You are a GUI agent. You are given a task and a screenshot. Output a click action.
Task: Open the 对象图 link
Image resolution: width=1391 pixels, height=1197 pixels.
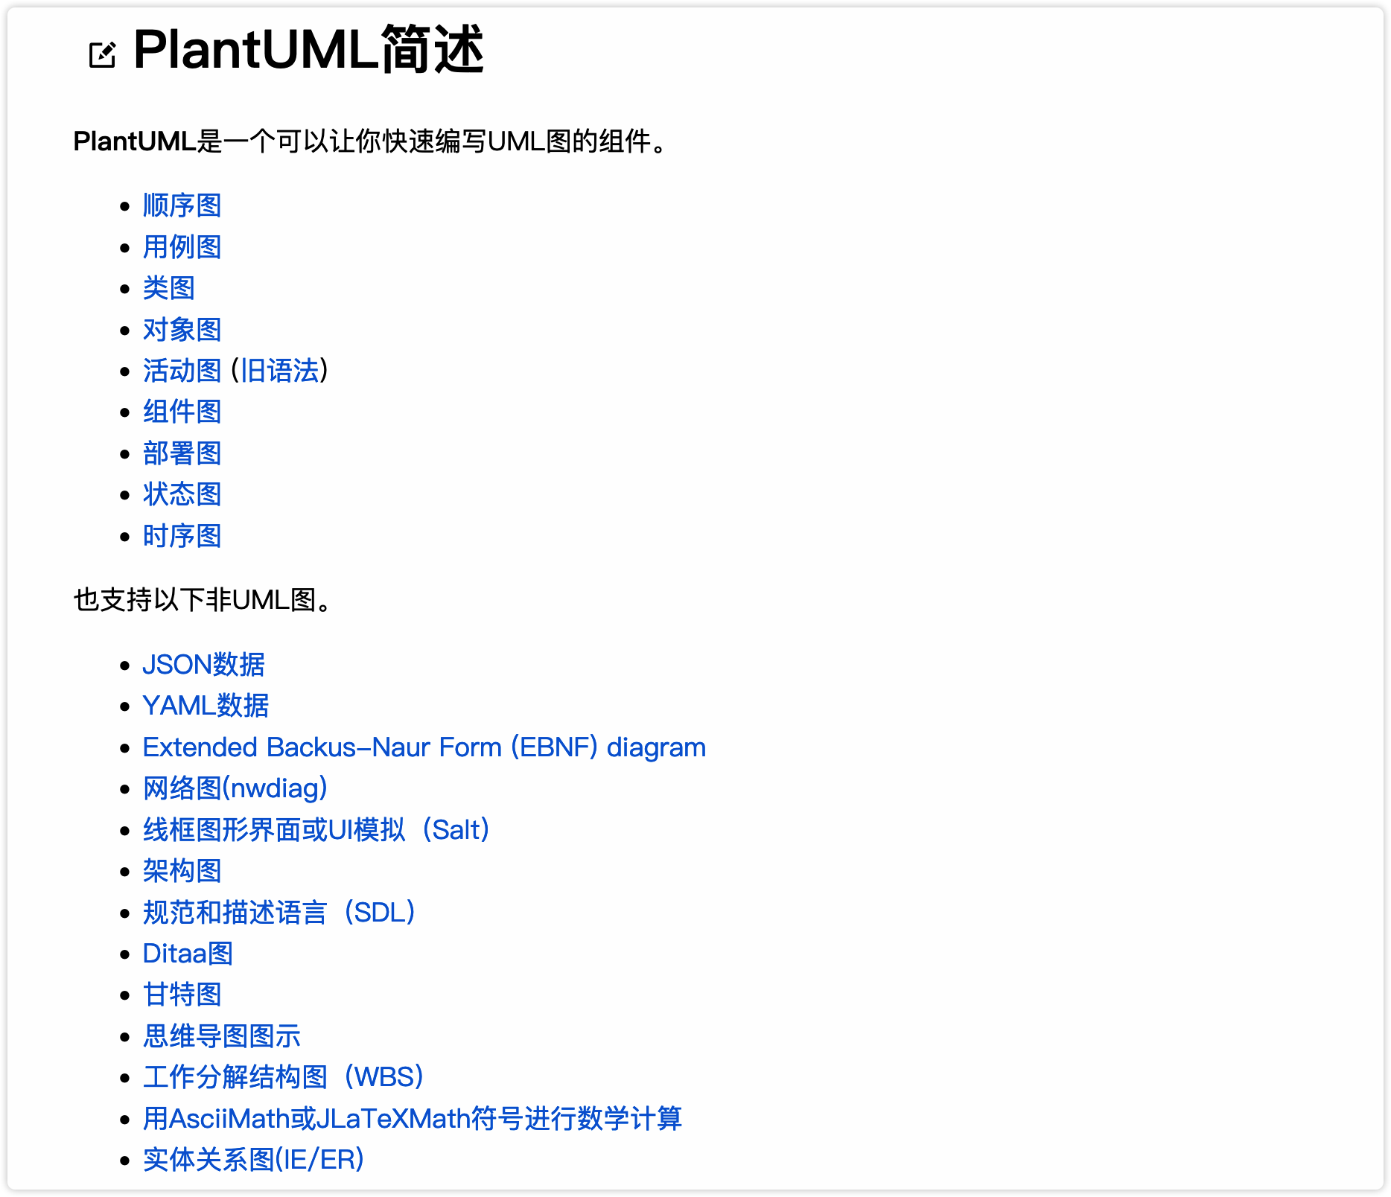tap(182, 329)
